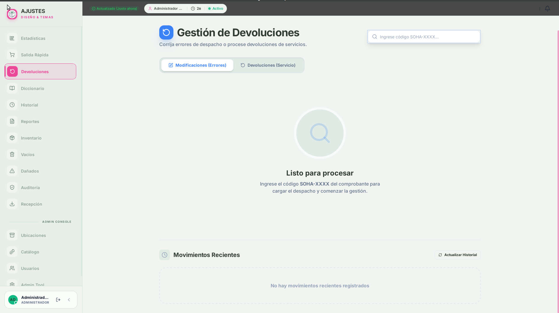Click No hay movimientos recientes registrados text
This screenshot has height=313, width=559.
point(320,286)
